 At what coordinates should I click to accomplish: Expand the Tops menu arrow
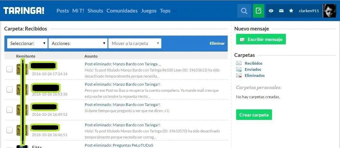tap(173, 11)
